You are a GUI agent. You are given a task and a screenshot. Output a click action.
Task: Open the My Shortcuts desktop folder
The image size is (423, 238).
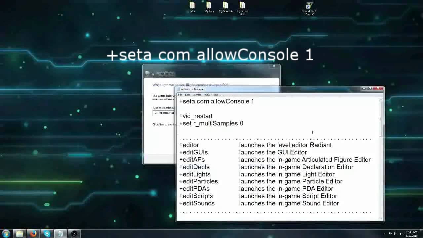point(226,7)
